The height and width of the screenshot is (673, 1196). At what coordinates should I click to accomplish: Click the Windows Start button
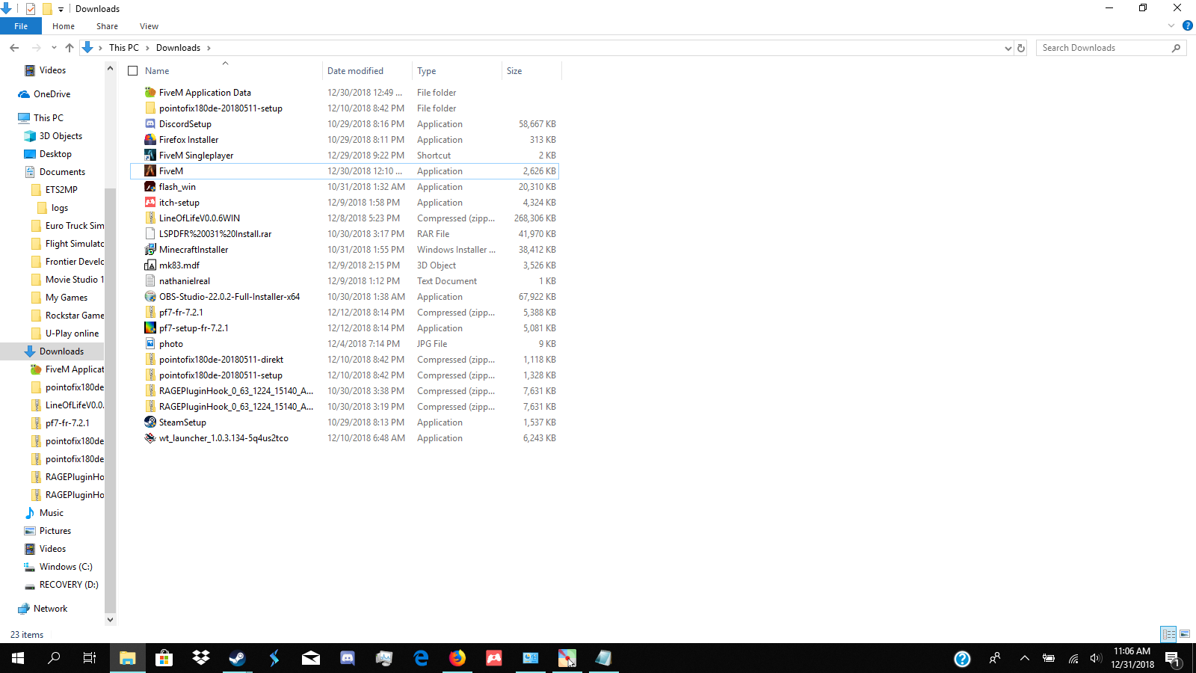[18, 658]
